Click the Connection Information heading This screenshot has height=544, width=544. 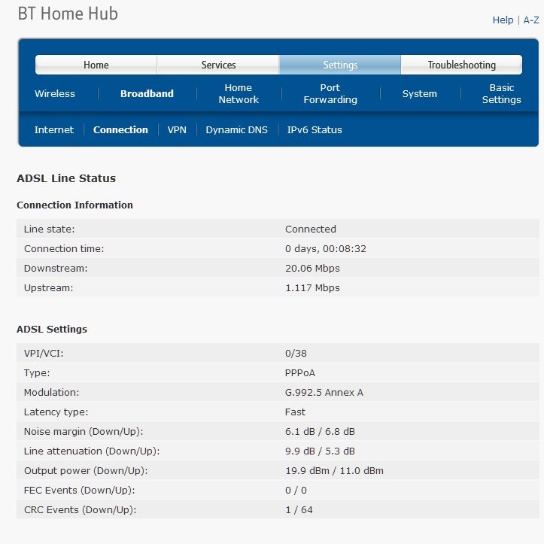(74, 205)
